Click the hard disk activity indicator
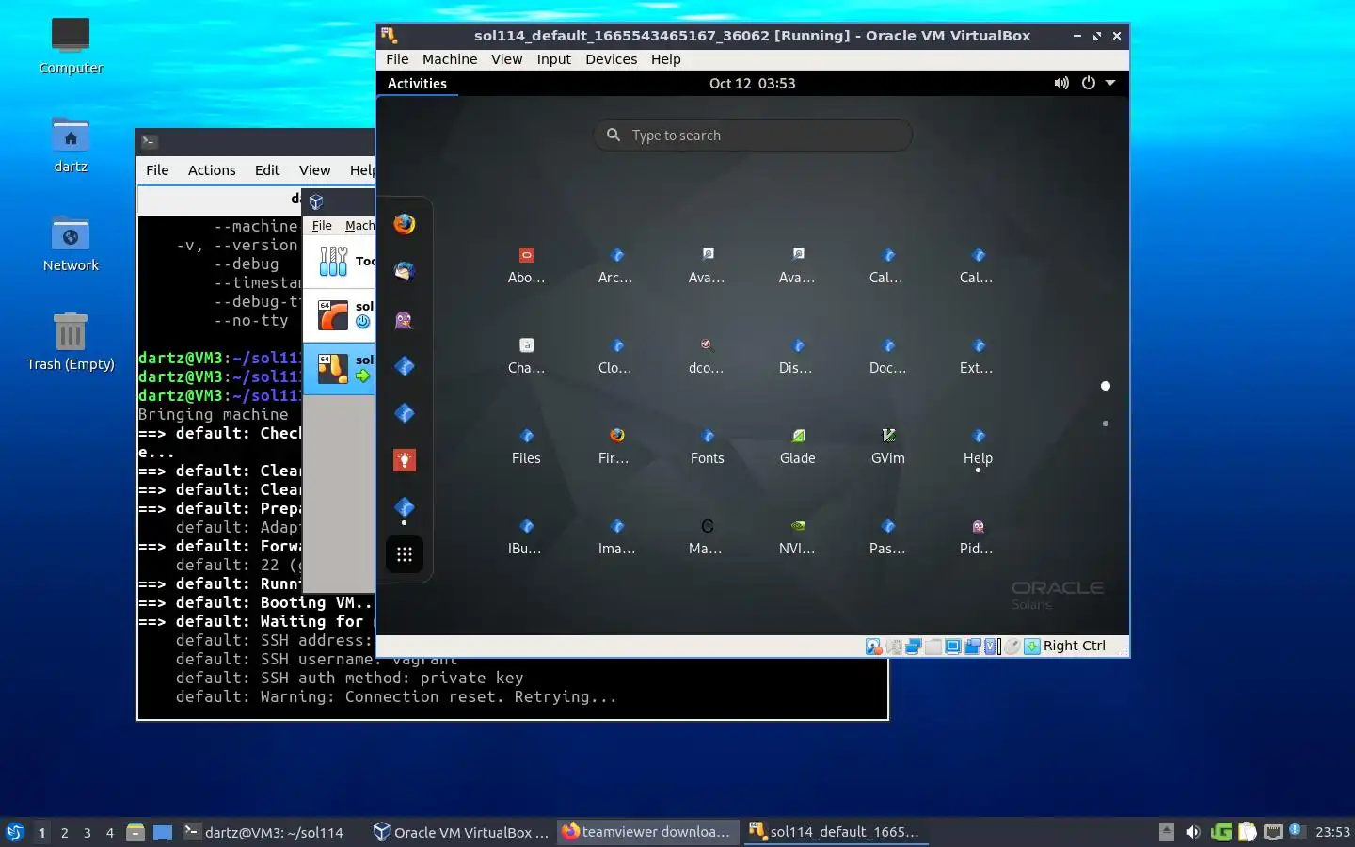The width and height of the screenshot is (1355, 847). [x=874, y=647]
